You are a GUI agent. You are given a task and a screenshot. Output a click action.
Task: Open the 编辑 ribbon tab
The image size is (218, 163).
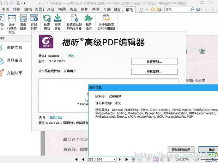point(28,9)
